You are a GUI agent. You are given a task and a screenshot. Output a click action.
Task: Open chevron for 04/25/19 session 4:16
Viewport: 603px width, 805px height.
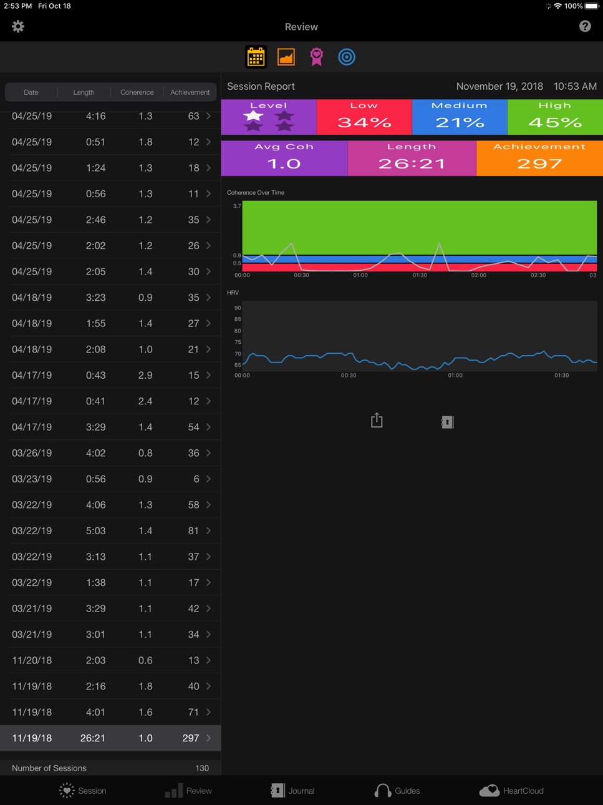click(x=208, y=116)
